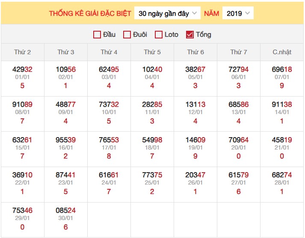Click the Thứ 2 column header
Image resolution: width=305 pixels, height=238 pixels.
(22, 52)
